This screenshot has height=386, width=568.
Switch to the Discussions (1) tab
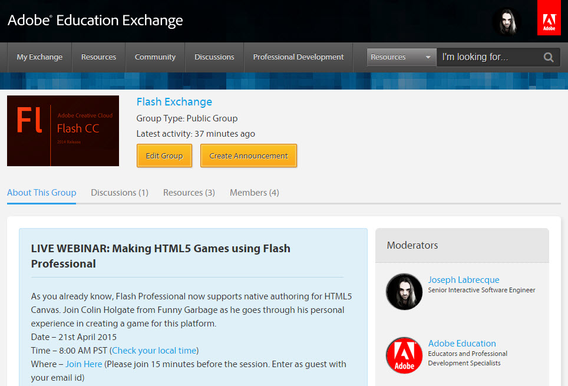120,193
